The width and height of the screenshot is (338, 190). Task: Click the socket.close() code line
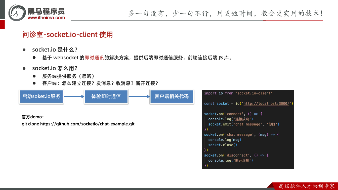point(223,145)
